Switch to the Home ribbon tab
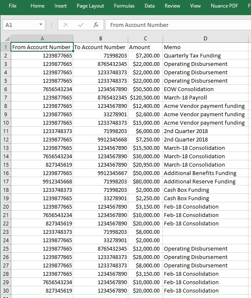The width and height of the screenshot is (251, 298). pyautogui.click(x=38, y=6)
